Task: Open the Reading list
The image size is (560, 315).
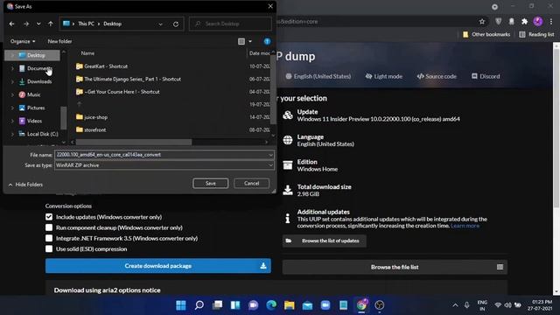Action: 536,35
